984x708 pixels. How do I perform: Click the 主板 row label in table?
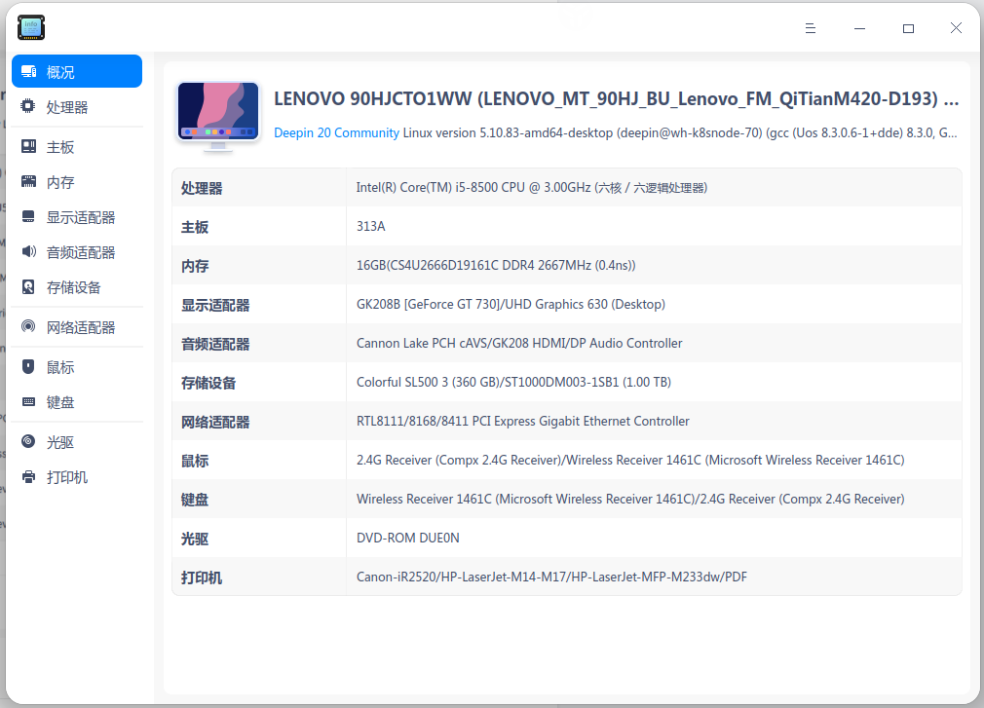(x=195, y=227)
